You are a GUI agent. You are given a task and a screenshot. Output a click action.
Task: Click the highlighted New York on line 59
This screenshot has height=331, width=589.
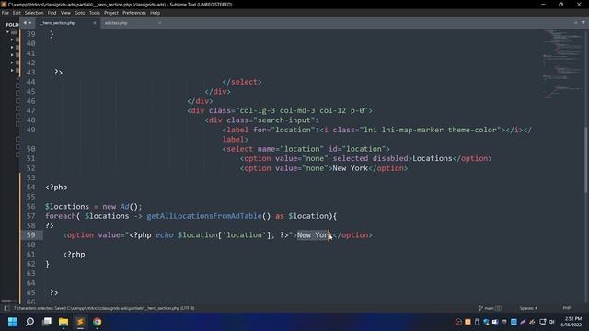click(x=315, y=235)
